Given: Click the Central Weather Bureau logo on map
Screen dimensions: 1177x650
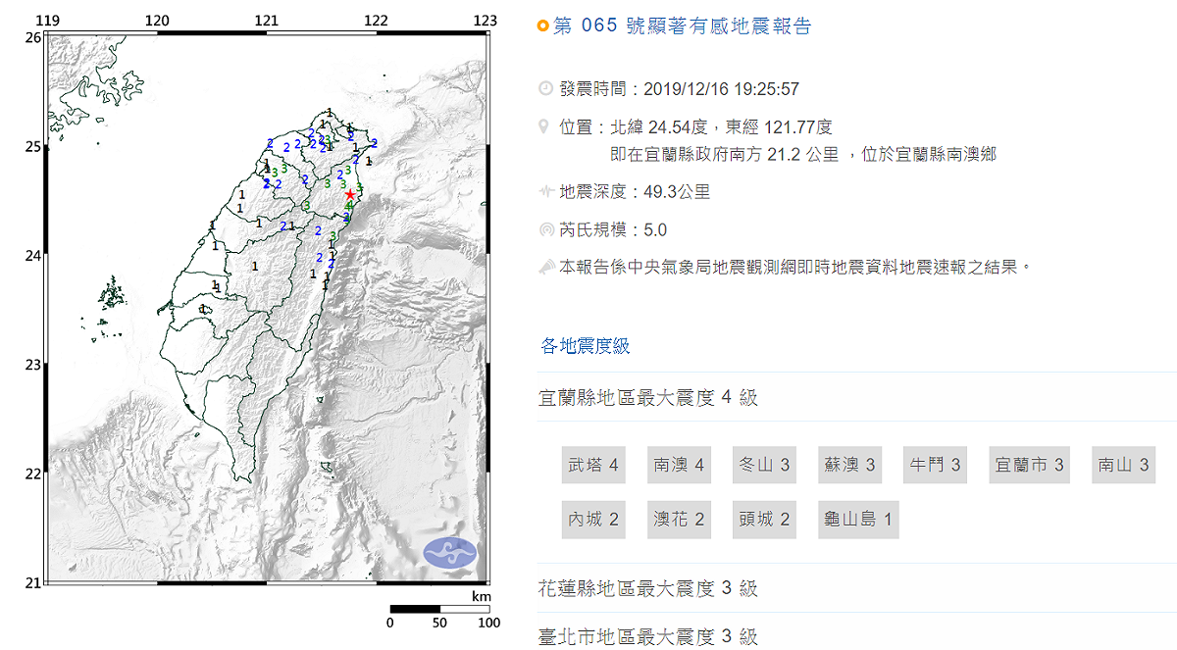Looking at the screenshot, I should [449, 552].
